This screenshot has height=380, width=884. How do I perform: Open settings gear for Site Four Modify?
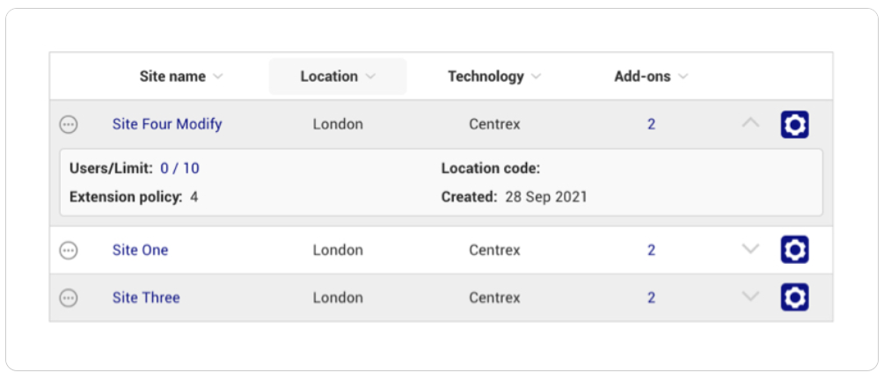click(x=794, y=125)
